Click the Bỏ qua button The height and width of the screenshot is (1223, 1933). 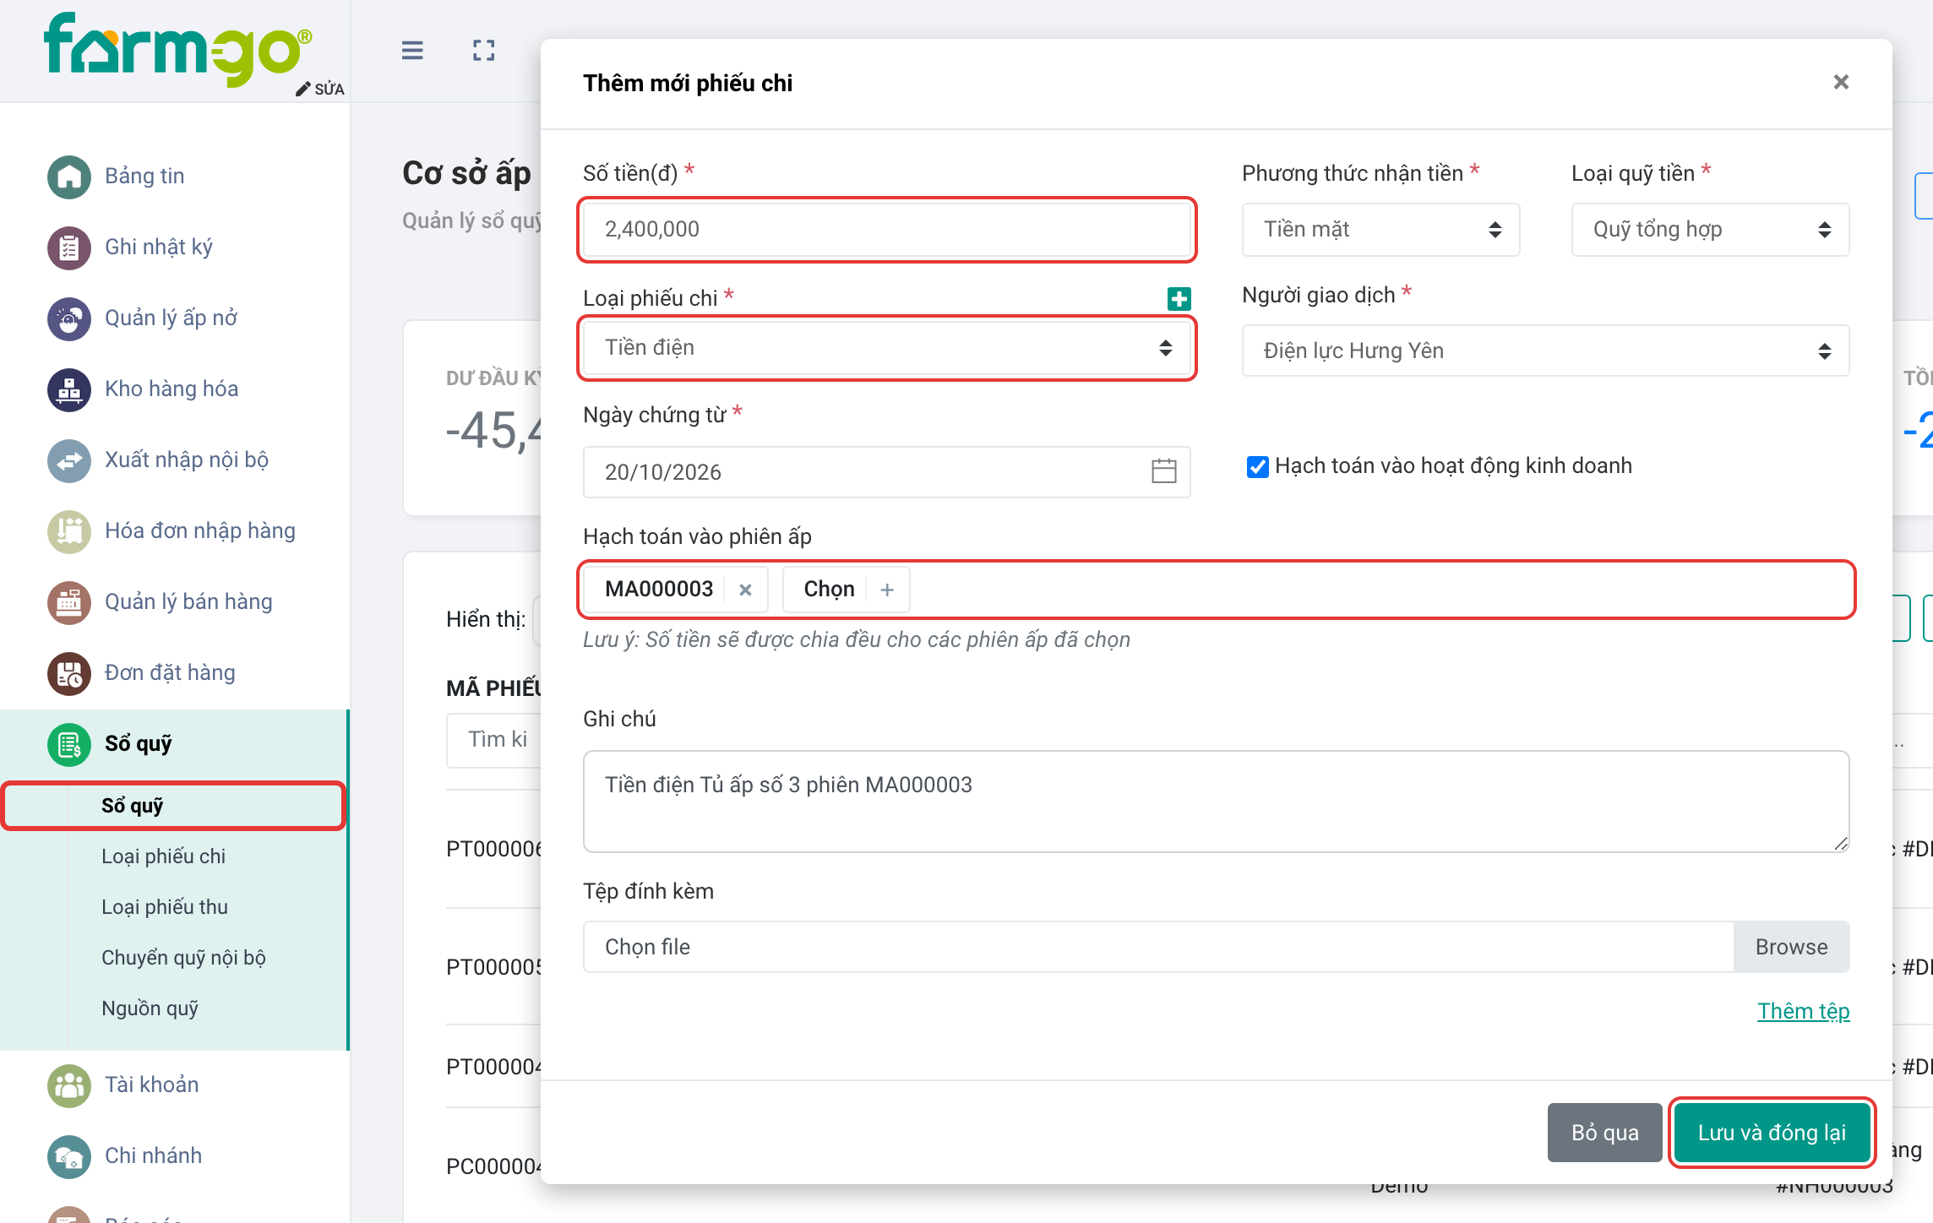tap(1605, 1133)
